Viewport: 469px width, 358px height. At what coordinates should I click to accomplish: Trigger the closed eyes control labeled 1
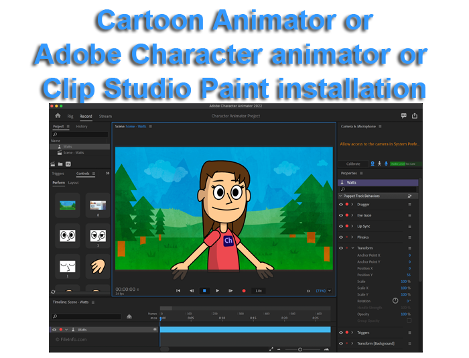(68, 266)
